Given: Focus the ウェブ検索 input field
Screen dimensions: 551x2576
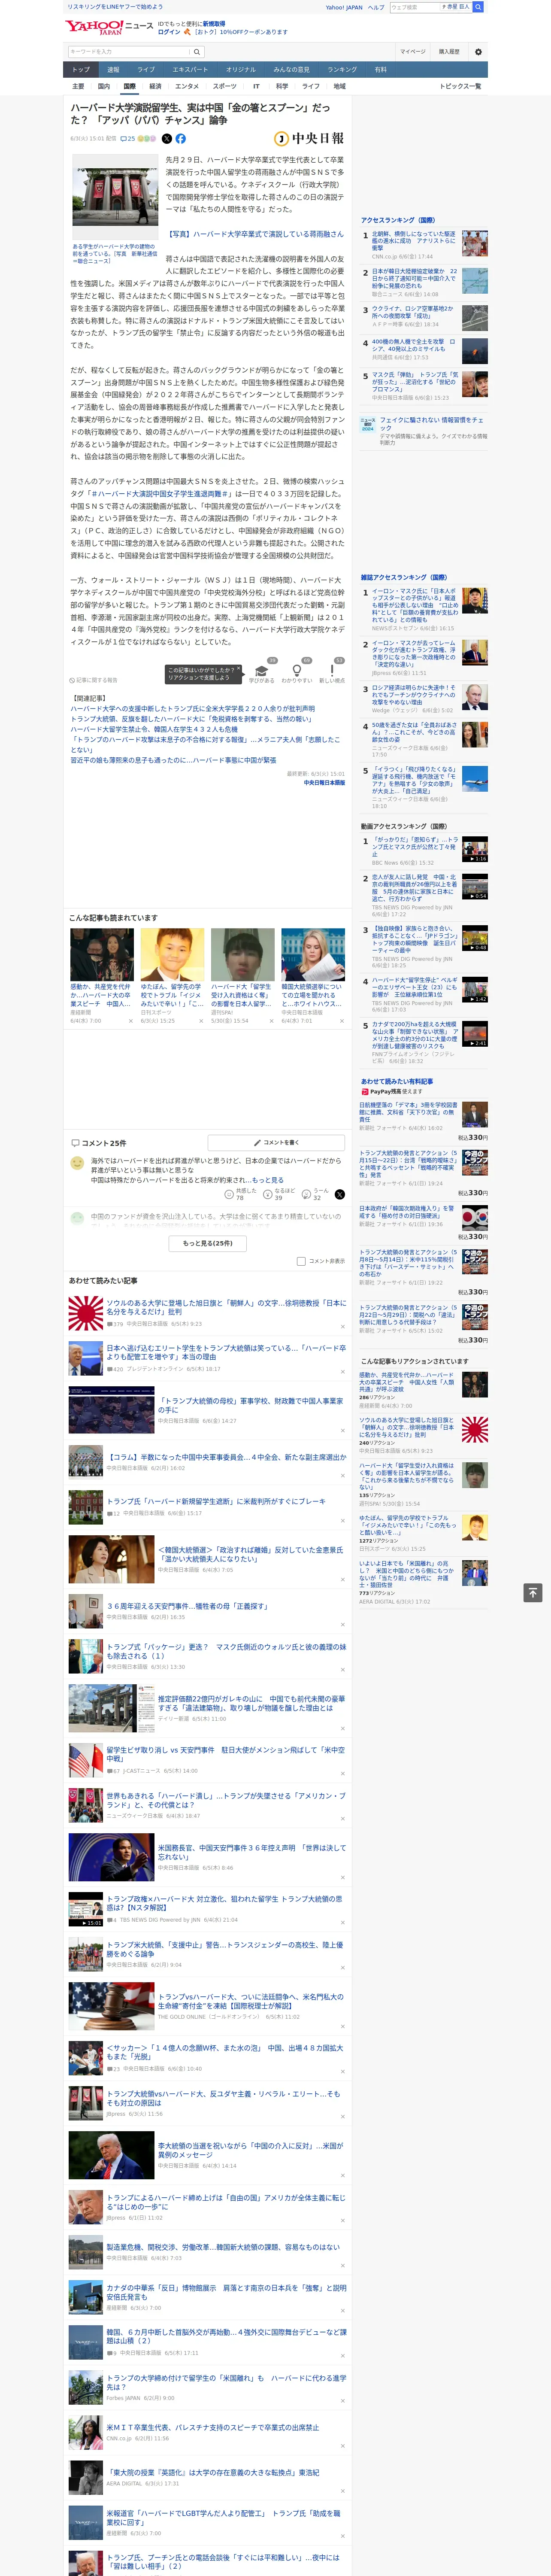Looking at the screenshot, I should coord(415,7).
